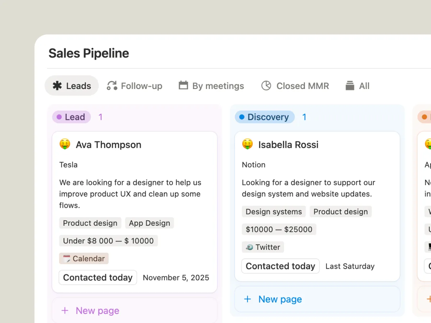Click the Closed MMR pie chart icon
Viewport: 431px width, 323px height.
266,85
